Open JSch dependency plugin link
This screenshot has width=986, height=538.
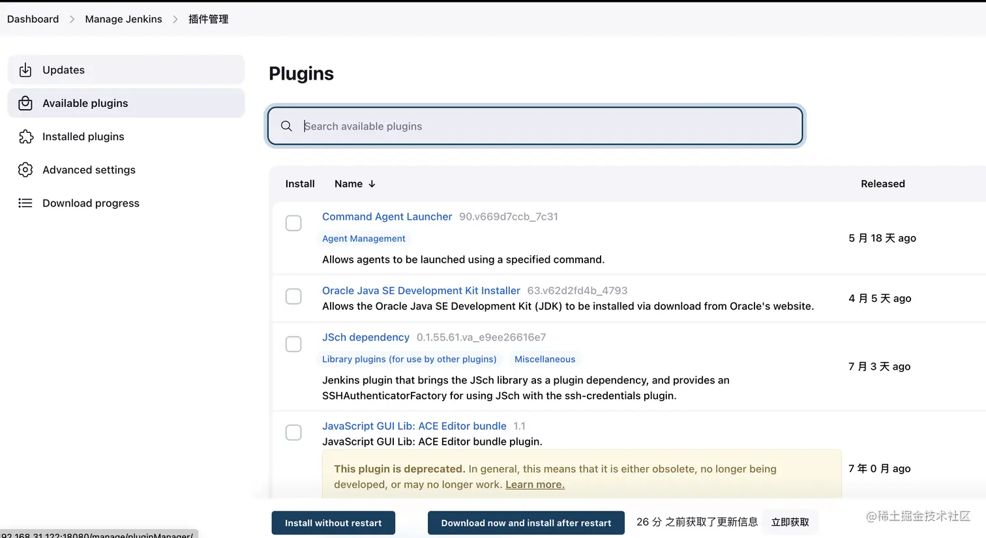[366, 337]
